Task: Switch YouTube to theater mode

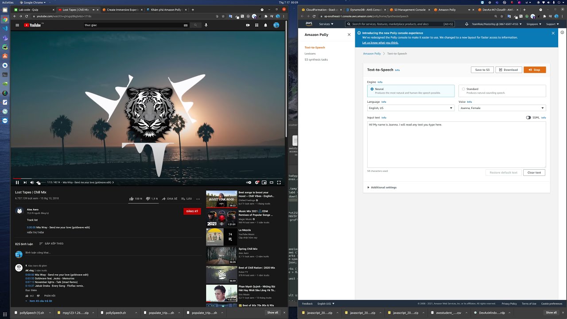Action: tap(271, 182)
